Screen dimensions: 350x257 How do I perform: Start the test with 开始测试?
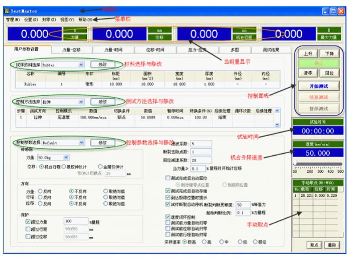tap(319, 86)
